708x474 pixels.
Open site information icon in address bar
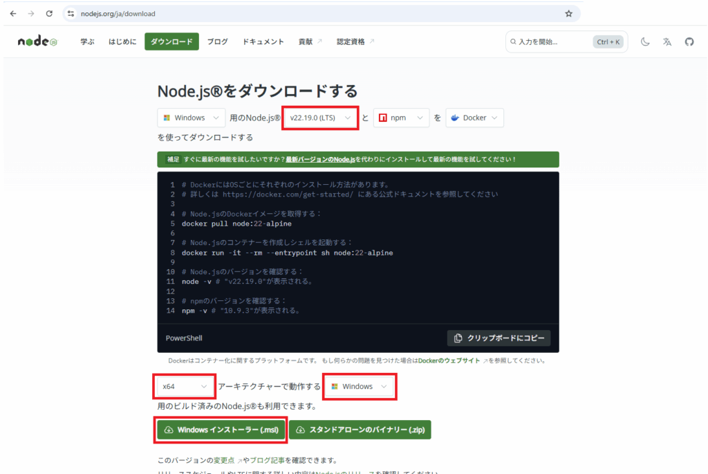pos(71,14)
